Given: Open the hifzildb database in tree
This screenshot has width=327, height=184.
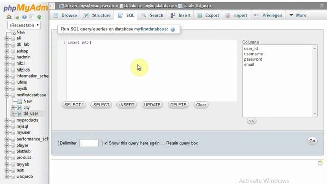Looking at the screenshot, I should [23, 70].
